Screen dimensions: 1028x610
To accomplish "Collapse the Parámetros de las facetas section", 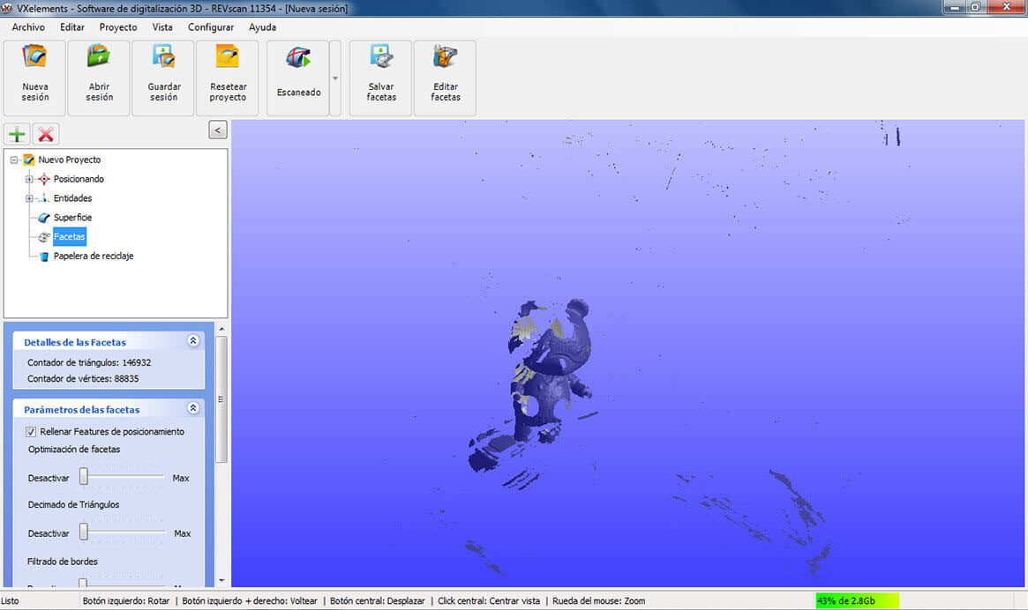I will [192, 408].
